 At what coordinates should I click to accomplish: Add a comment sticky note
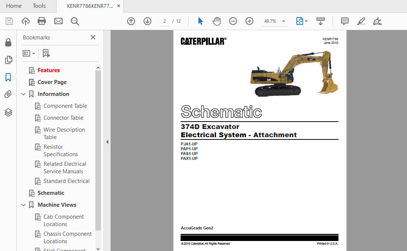pyautogui.click(x=345, y=21)
